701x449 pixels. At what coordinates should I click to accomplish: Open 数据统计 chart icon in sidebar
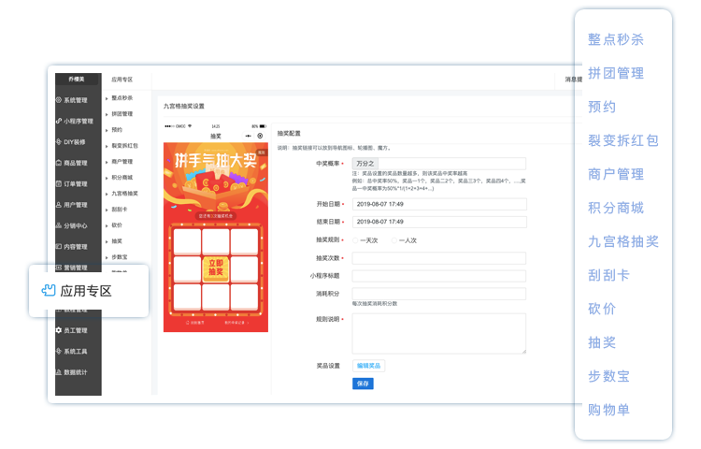[59, 372]
